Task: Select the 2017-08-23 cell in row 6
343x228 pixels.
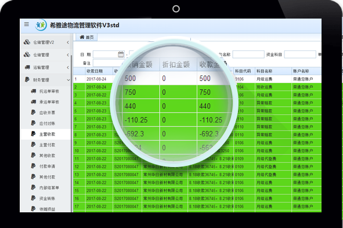Action: pyautogui.click(x=99, y=119)
